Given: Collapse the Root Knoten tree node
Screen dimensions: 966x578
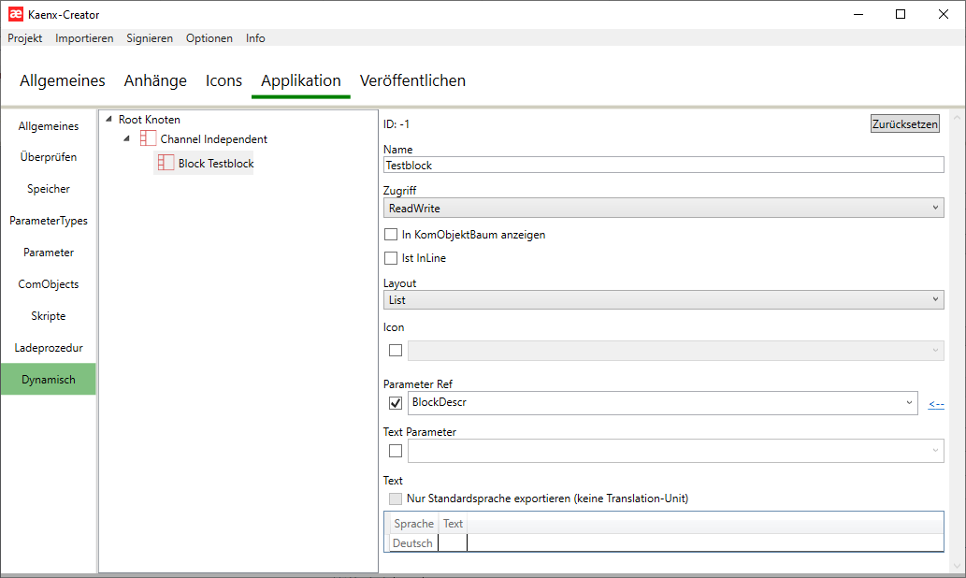Looking at the screenshot, I should click(x=108, y=120).
